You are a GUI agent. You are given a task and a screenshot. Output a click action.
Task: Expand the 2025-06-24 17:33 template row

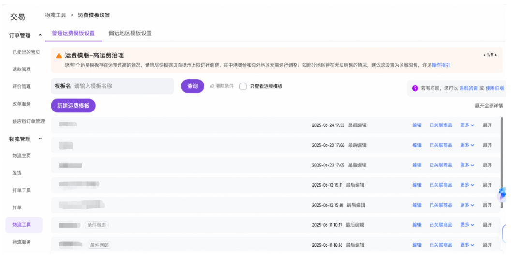pos(487,125)
